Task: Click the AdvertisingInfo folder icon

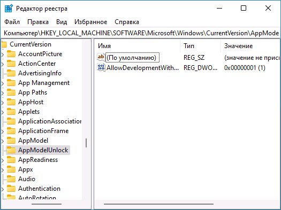Action: point(11,73)
